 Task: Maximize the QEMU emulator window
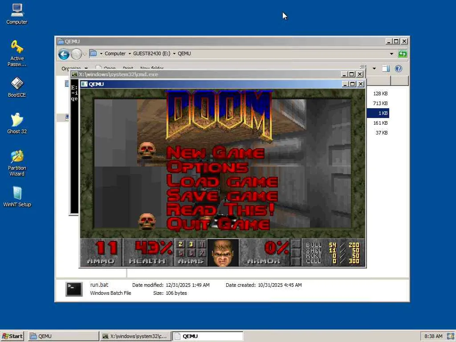pyautogui.click(x=353, y=84)
